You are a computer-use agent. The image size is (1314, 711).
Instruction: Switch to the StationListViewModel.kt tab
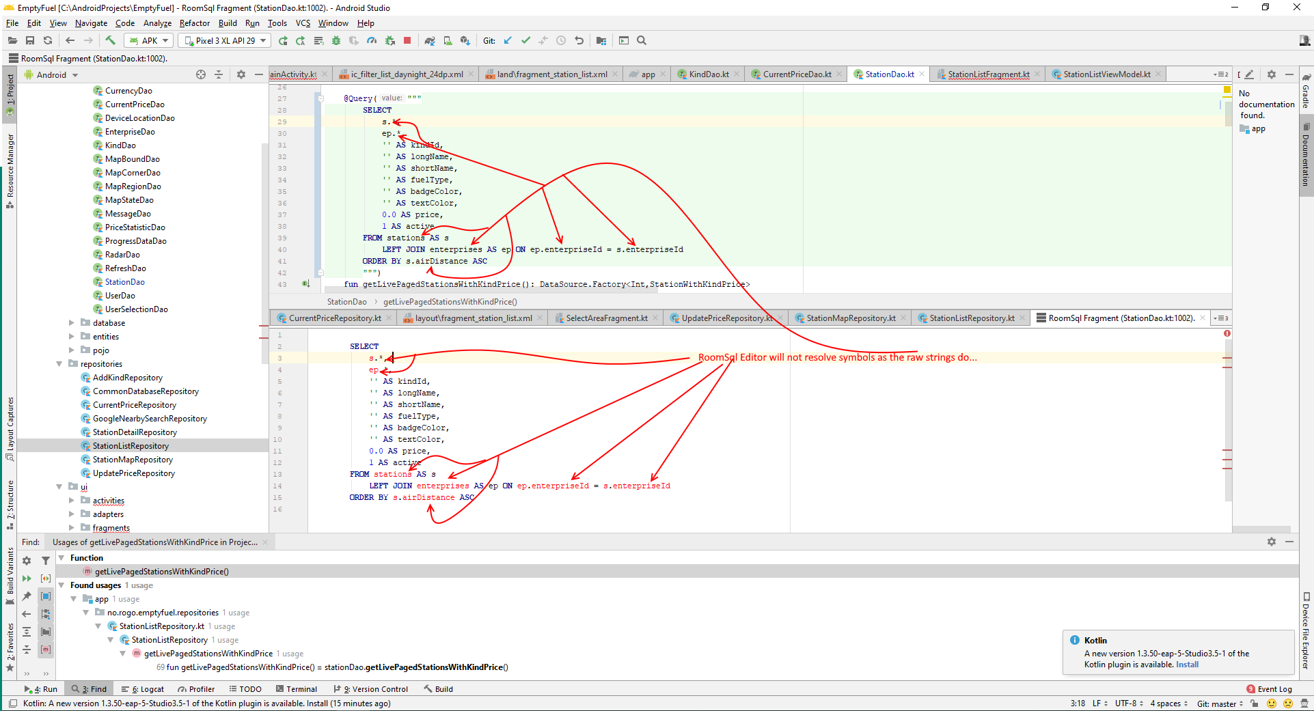click(1106, 74)
